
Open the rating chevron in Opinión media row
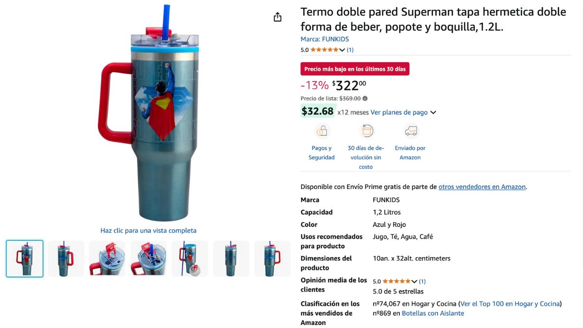pyautogui.click(x=414, y=281)
